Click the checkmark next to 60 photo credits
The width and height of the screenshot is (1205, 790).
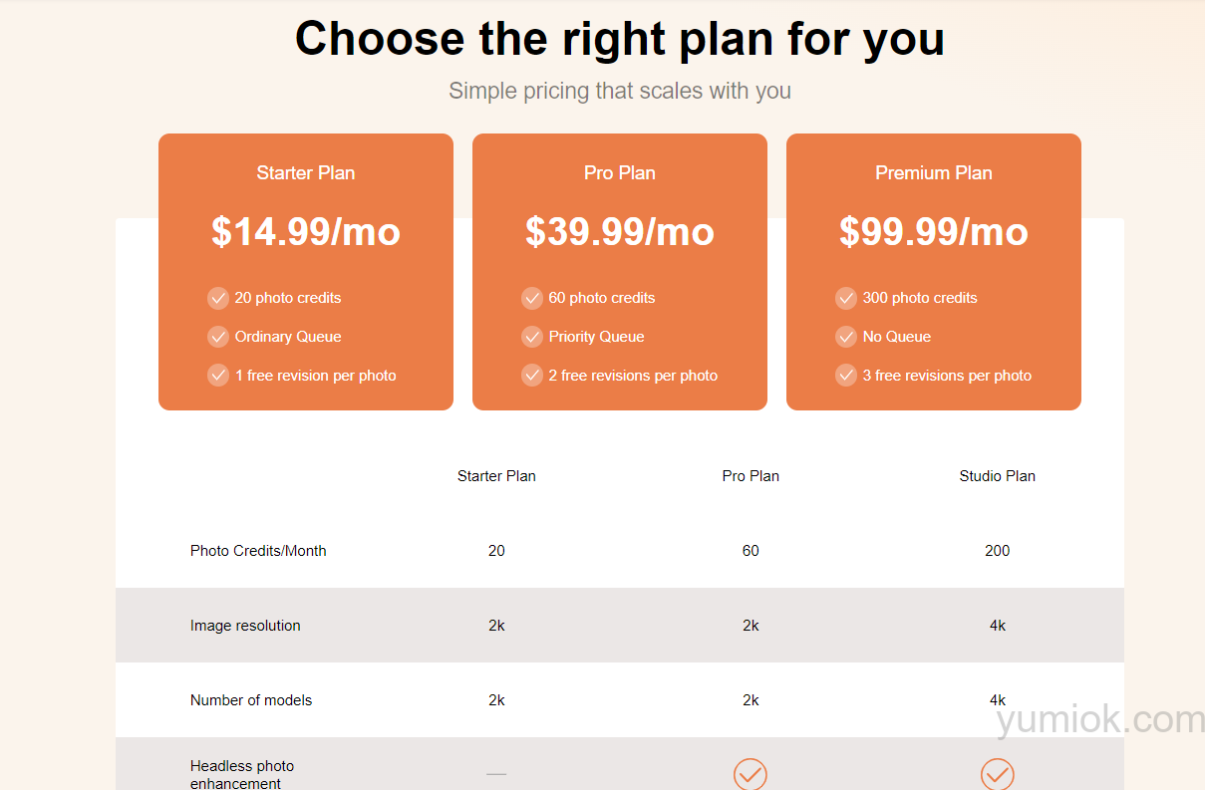tap(532, 298)
